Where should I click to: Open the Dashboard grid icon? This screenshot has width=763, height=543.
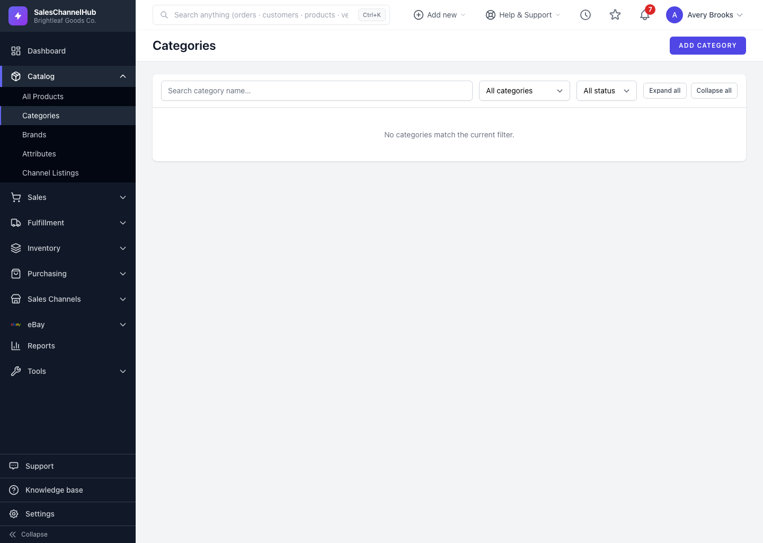click(x=16, y=51)
